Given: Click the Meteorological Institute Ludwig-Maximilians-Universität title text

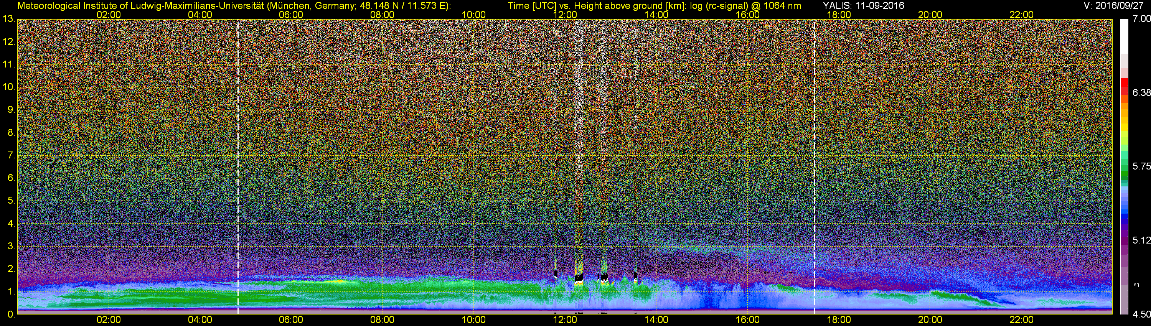Looking at the screenshot, I should (234, 6).
